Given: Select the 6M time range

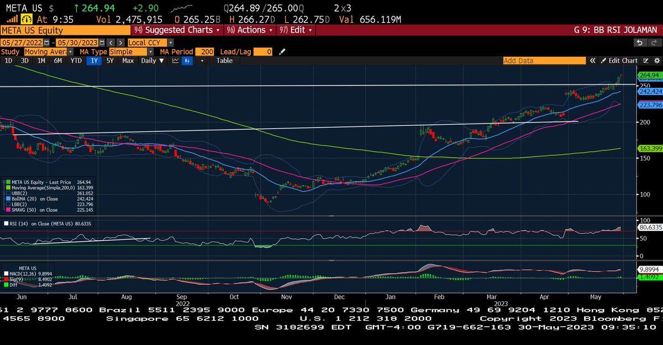Looking at the screenshot, I should tap(57, 61).
